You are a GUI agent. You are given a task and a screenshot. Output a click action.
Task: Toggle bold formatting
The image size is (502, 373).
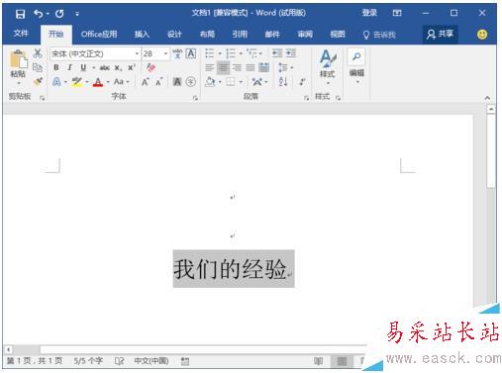pos(56,67)
